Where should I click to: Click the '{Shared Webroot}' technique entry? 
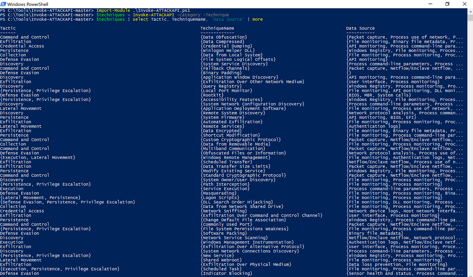[221, 260]
